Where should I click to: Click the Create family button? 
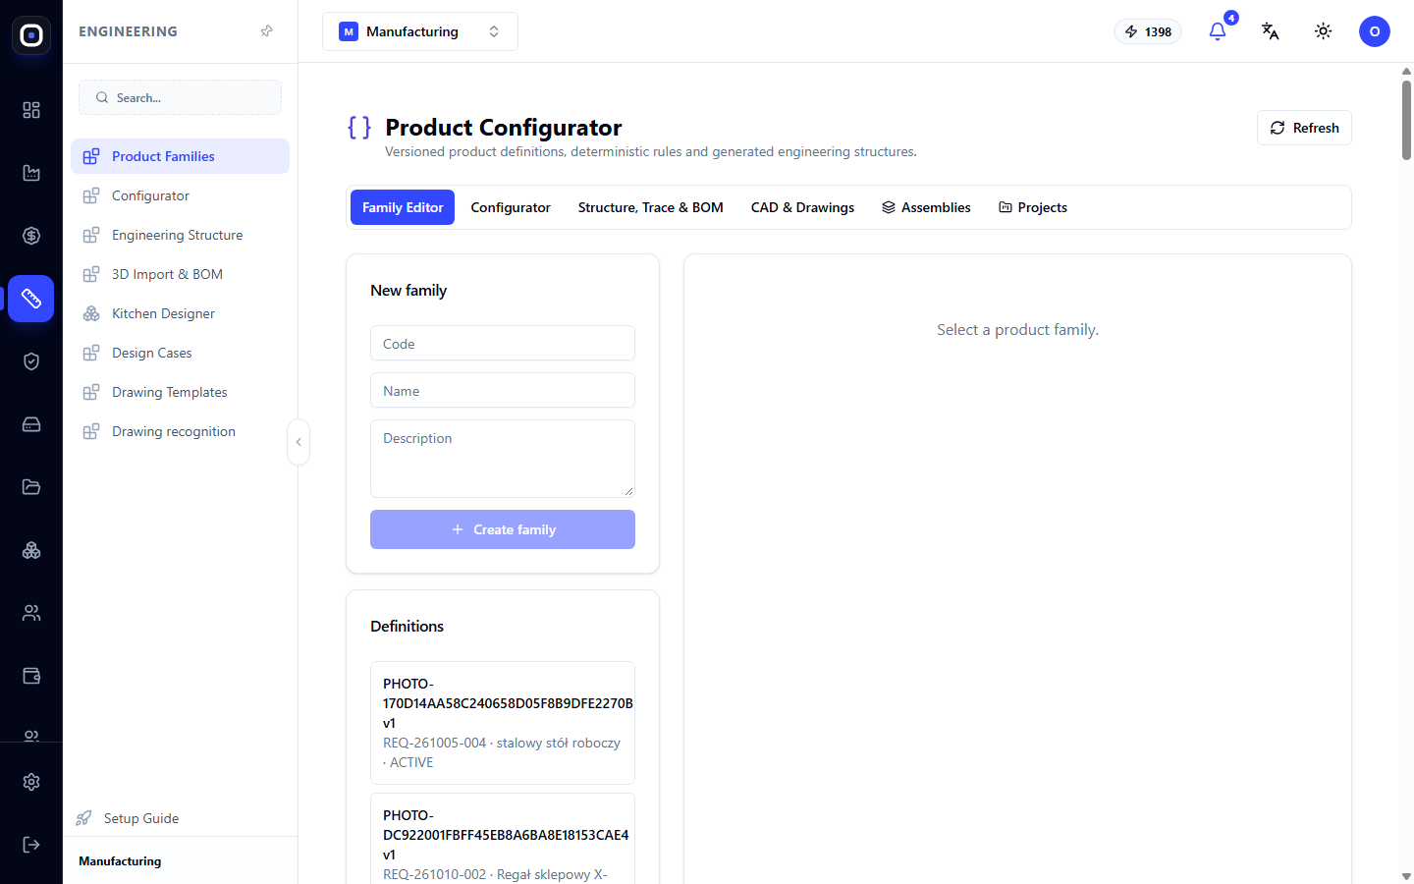pos(503,529)
